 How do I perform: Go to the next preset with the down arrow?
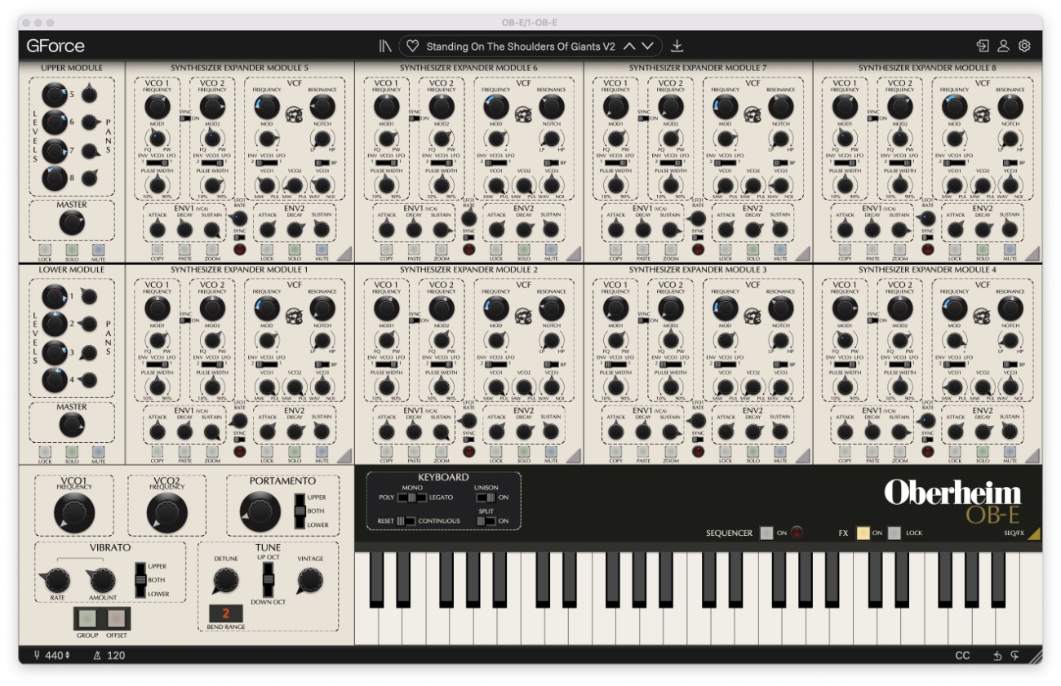(647, 46)
